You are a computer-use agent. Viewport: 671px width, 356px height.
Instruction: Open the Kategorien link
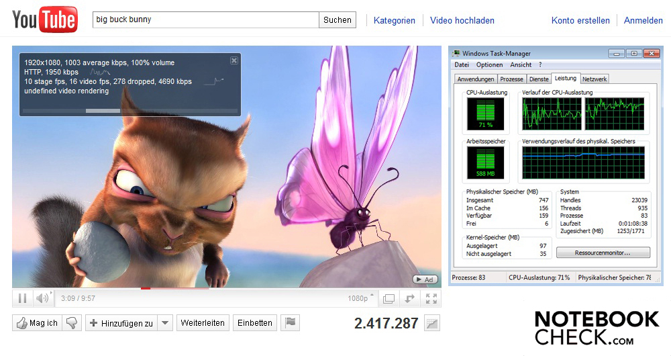click(394, 21)
